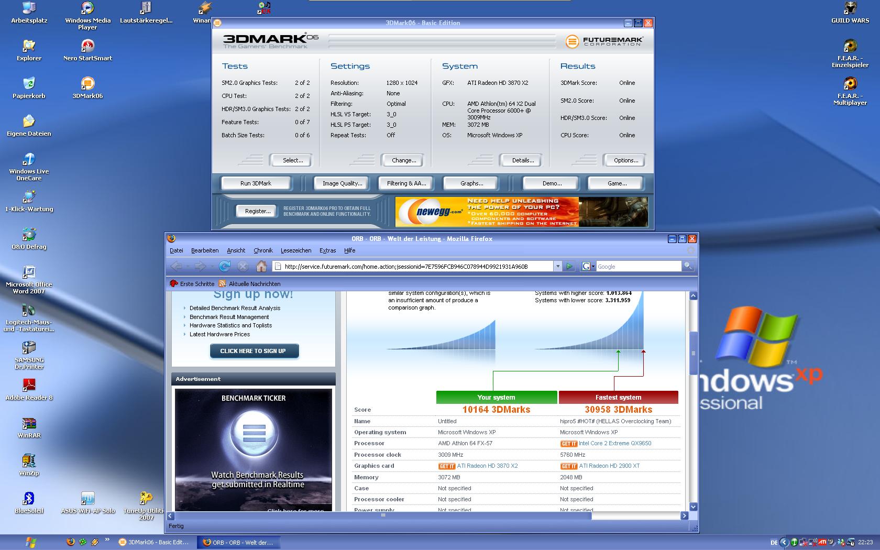This screenshot has height=550, width=880.
Task: Click the Firefox vertical scrollbar thumb
Action: [x=693, y=354]
